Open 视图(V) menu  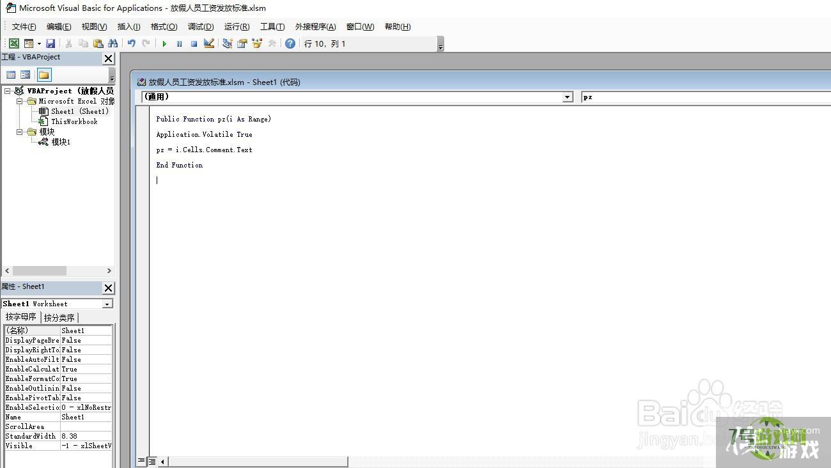(x=94, y=26)
